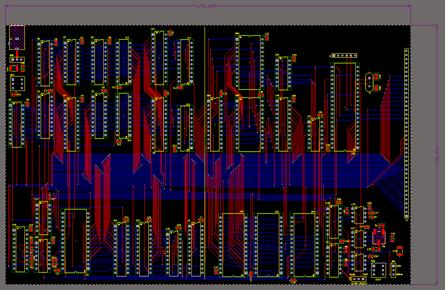This screenshot has width=445, height=290.
Task: Select the U22 large chip near C33
Action: (250, 63)
